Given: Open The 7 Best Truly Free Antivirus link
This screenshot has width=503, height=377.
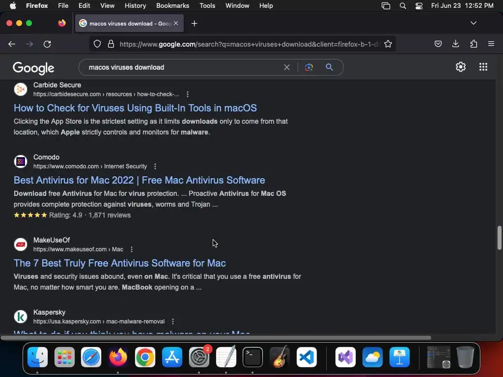Looking at the screenshot, I should click(x=120, y=263).
